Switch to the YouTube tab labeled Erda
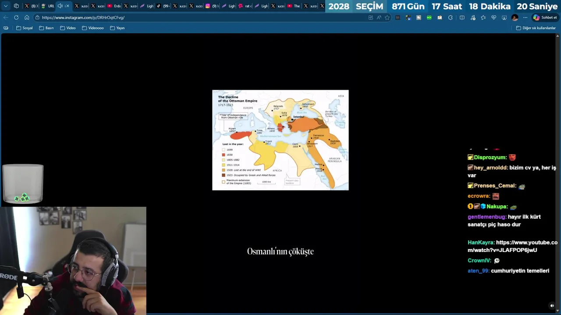Image resolution: width=561 pixels, height=315 pixels. click(x=114, y=6)
